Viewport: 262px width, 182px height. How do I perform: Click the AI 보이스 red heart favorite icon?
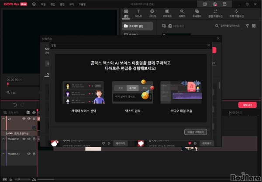(x=190, y=143)
